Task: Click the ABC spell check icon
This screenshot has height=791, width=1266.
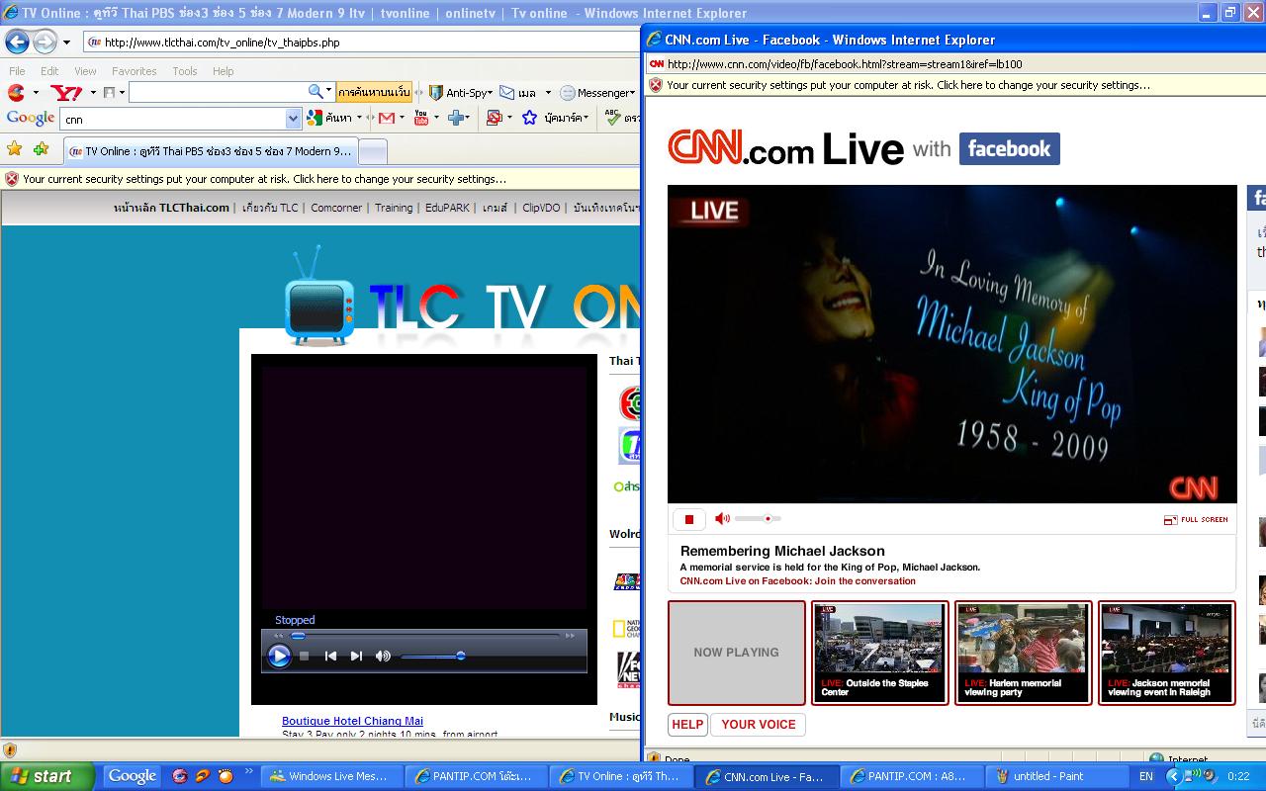Action: 613,118
